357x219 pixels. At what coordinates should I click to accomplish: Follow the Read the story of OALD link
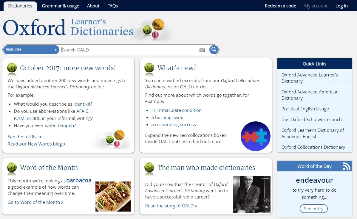tap(171, 206)
